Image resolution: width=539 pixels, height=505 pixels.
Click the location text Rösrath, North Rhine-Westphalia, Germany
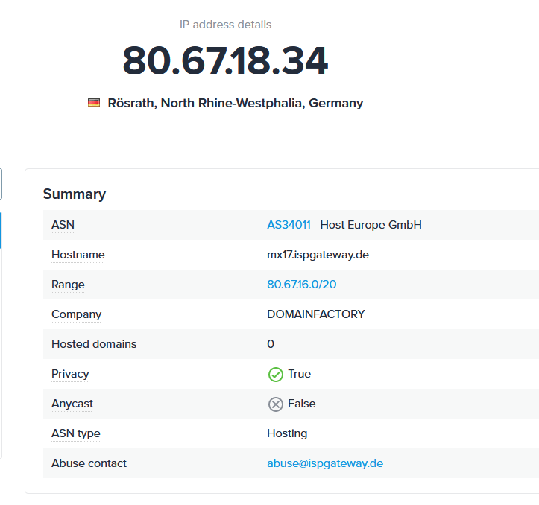(x=235, y=103)
